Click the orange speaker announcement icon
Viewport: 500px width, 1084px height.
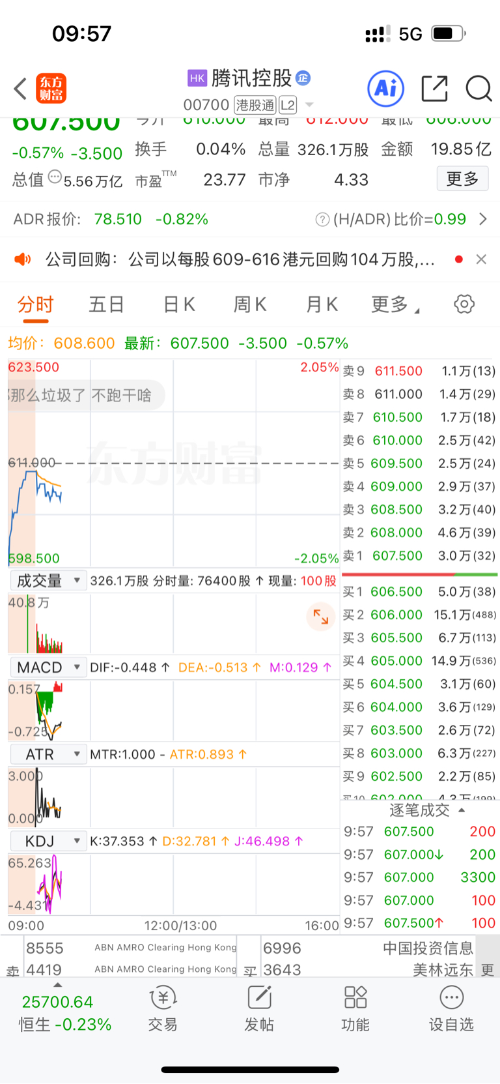coord(23,259)
